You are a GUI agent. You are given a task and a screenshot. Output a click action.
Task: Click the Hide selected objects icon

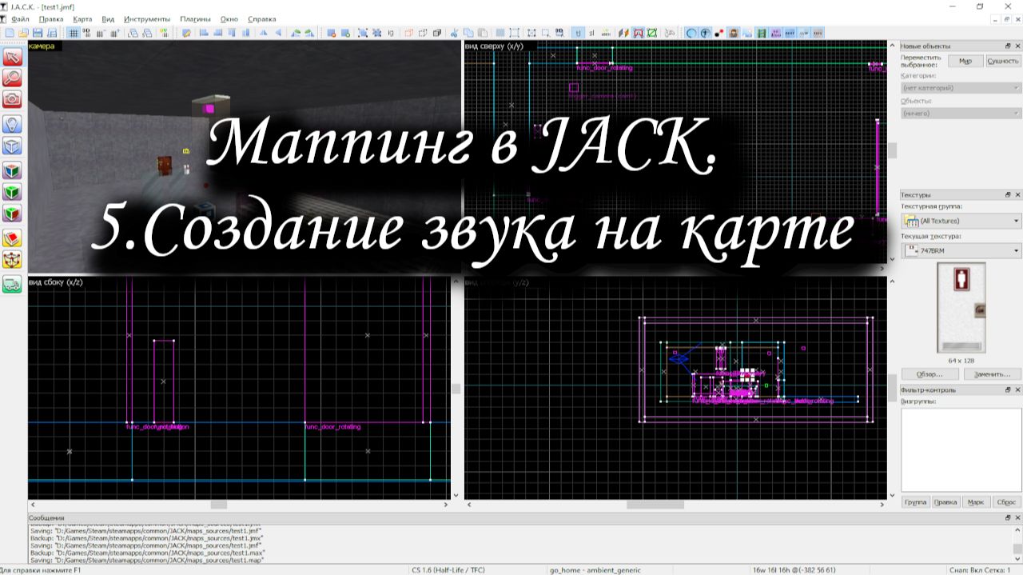click(x=408, y=33)
